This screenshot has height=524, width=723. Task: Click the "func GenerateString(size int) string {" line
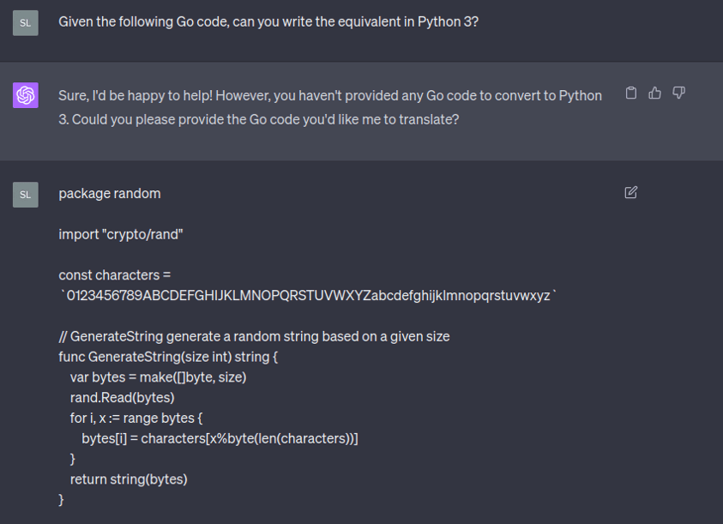coord(168,357)
